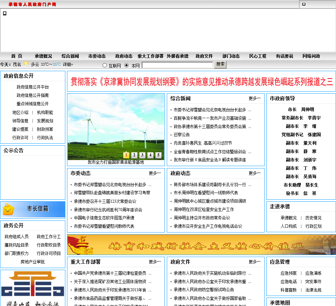Open the 行政区划 link

pos(313,226)
